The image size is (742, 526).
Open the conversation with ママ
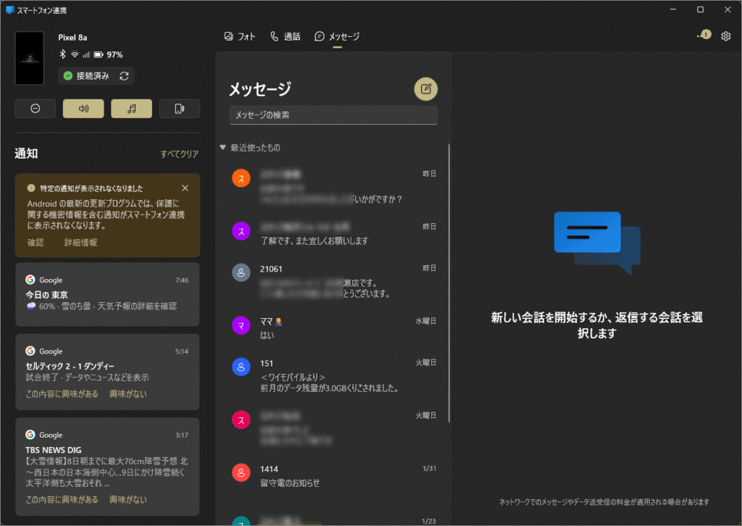pyautogui.click(x=333, y=327)
